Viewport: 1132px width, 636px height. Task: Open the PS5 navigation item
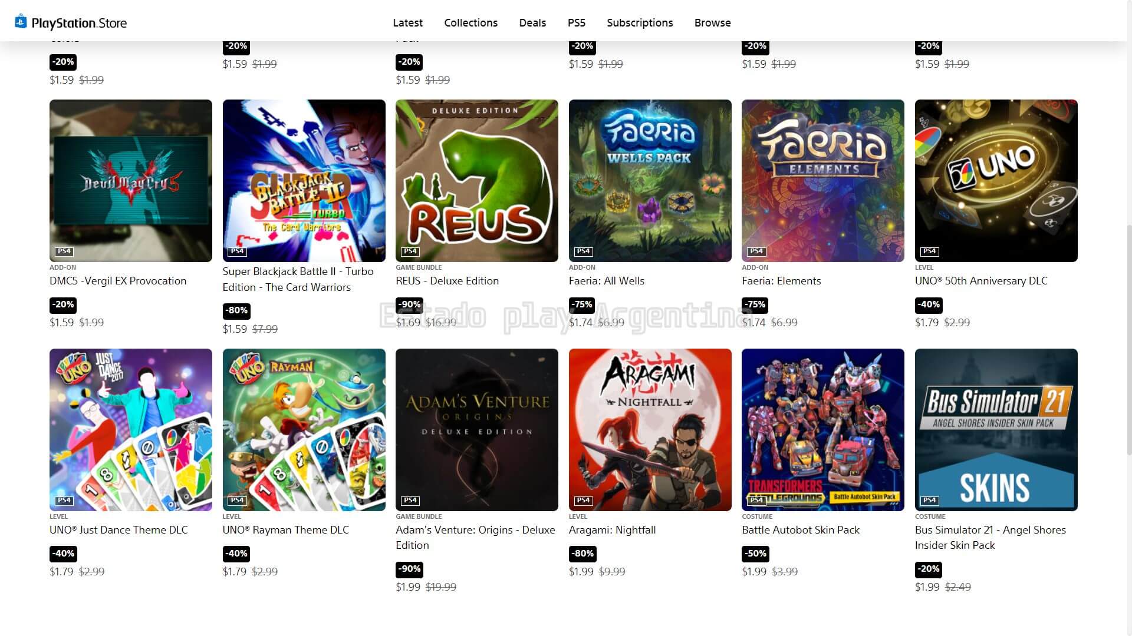click(576, 22)
